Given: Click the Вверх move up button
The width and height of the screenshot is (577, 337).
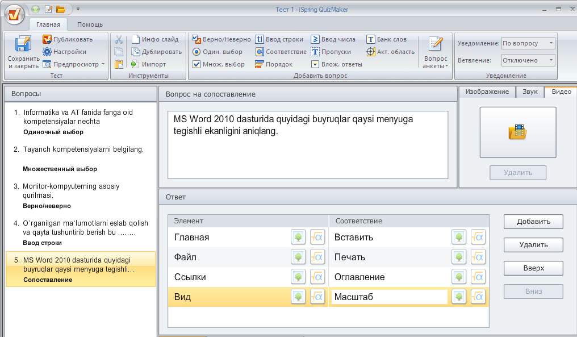Looking at the screenshot, I should point(534,268).
